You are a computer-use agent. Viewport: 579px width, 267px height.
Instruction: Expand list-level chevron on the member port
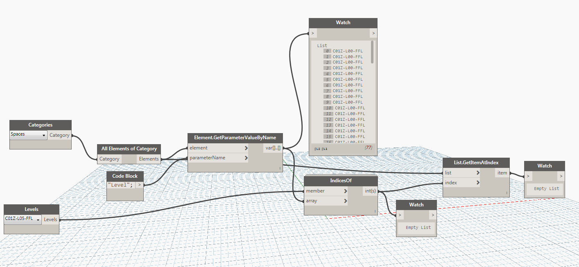[346, 191]
